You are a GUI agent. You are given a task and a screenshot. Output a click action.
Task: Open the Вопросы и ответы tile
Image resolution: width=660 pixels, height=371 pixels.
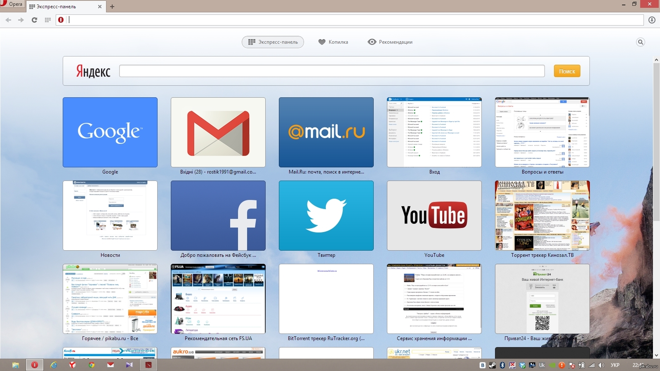click(x=542, y=132)
